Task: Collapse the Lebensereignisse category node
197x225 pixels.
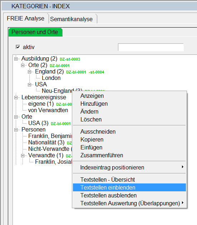Action: click(16, 97)
